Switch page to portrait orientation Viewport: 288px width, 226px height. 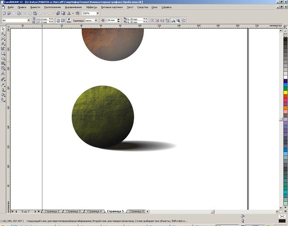58,21
